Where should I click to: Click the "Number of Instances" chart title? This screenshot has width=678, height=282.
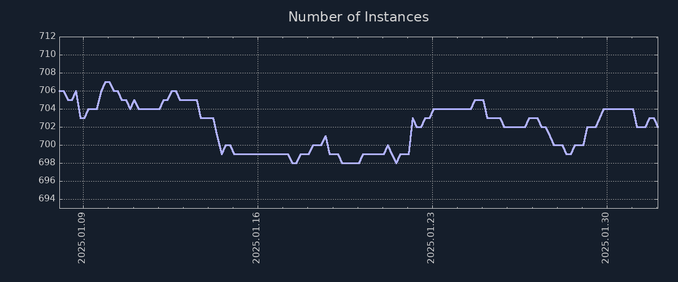[x=358, y=17]
